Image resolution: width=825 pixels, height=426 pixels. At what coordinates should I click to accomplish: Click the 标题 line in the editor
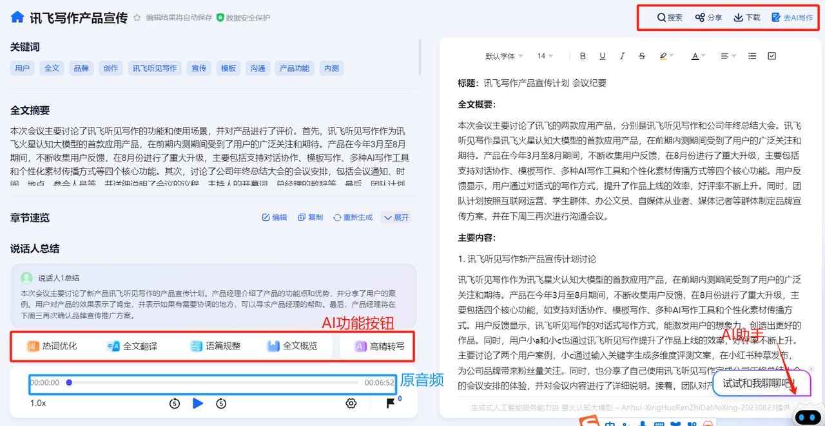click(532, 83)
